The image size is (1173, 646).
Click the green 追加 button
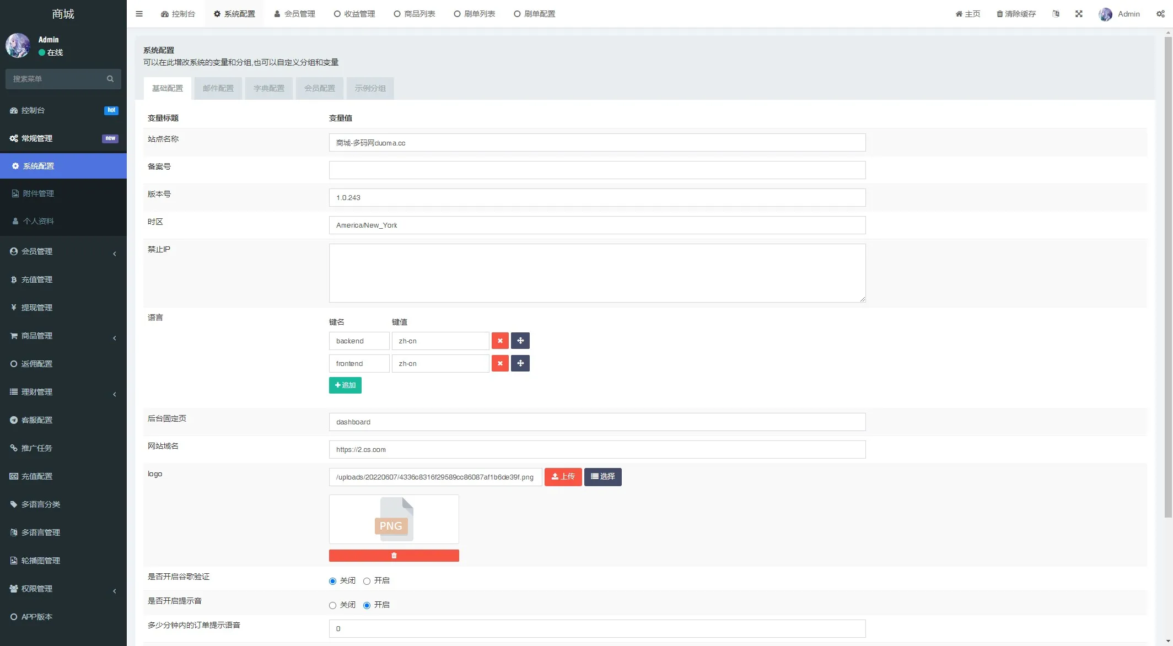[345, 385]
